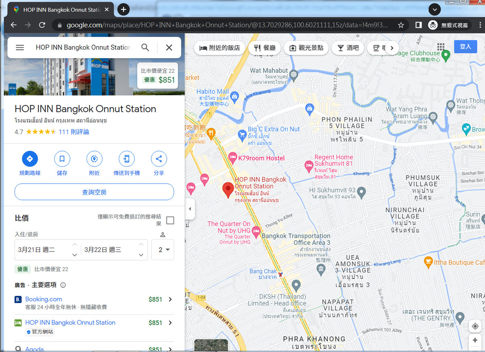Click the check-out date up arrow
This screenshot has width=485, height=352.
[x=141, y=244]
